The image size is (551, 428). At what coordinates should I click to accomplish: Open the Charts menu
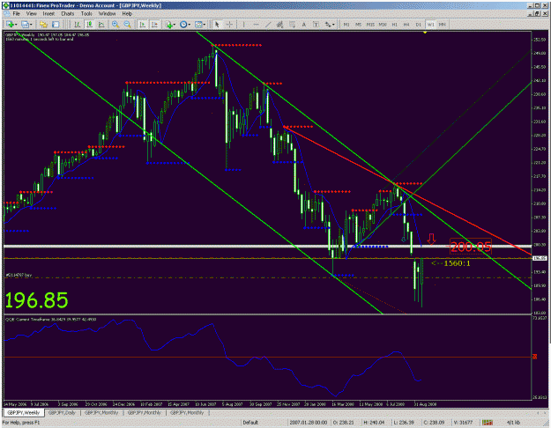click(68, 14)
